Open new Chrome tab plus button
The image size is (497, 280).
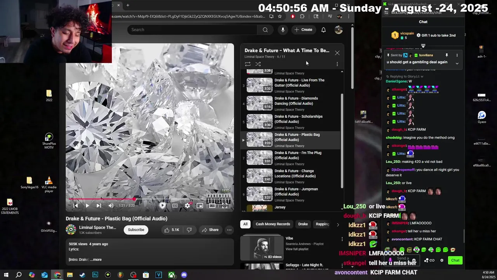128,5
